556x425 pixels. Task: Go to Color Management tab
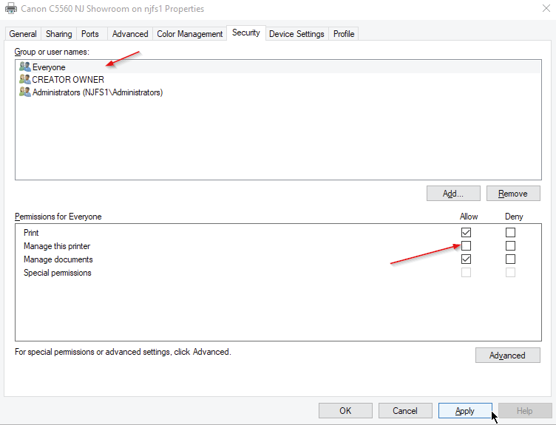click(x=189, y=34)
